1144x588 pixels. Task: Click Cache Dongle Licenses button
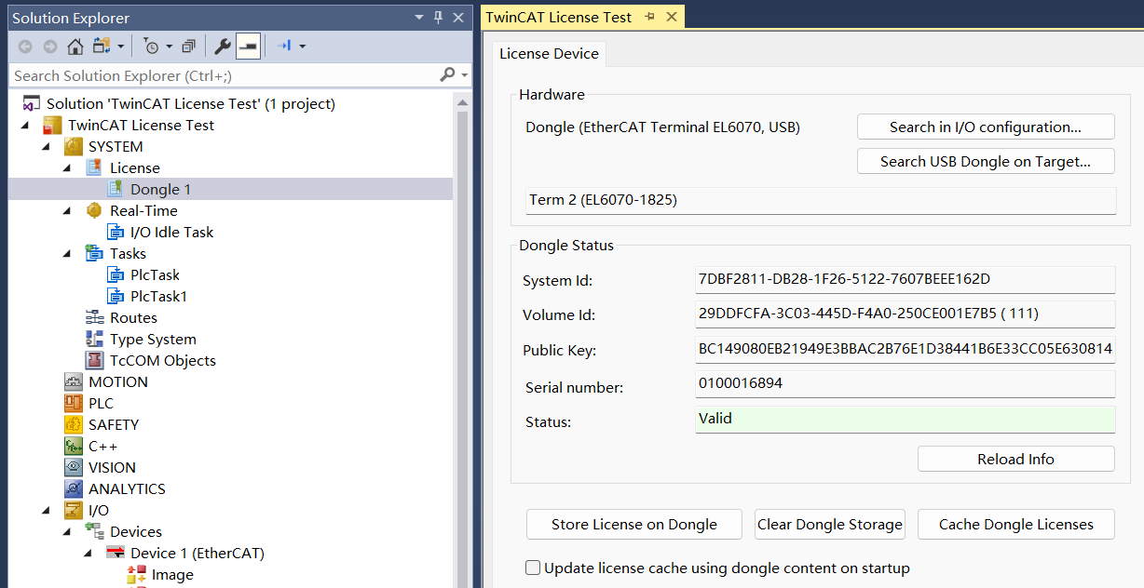click(x=1016, y=524)
